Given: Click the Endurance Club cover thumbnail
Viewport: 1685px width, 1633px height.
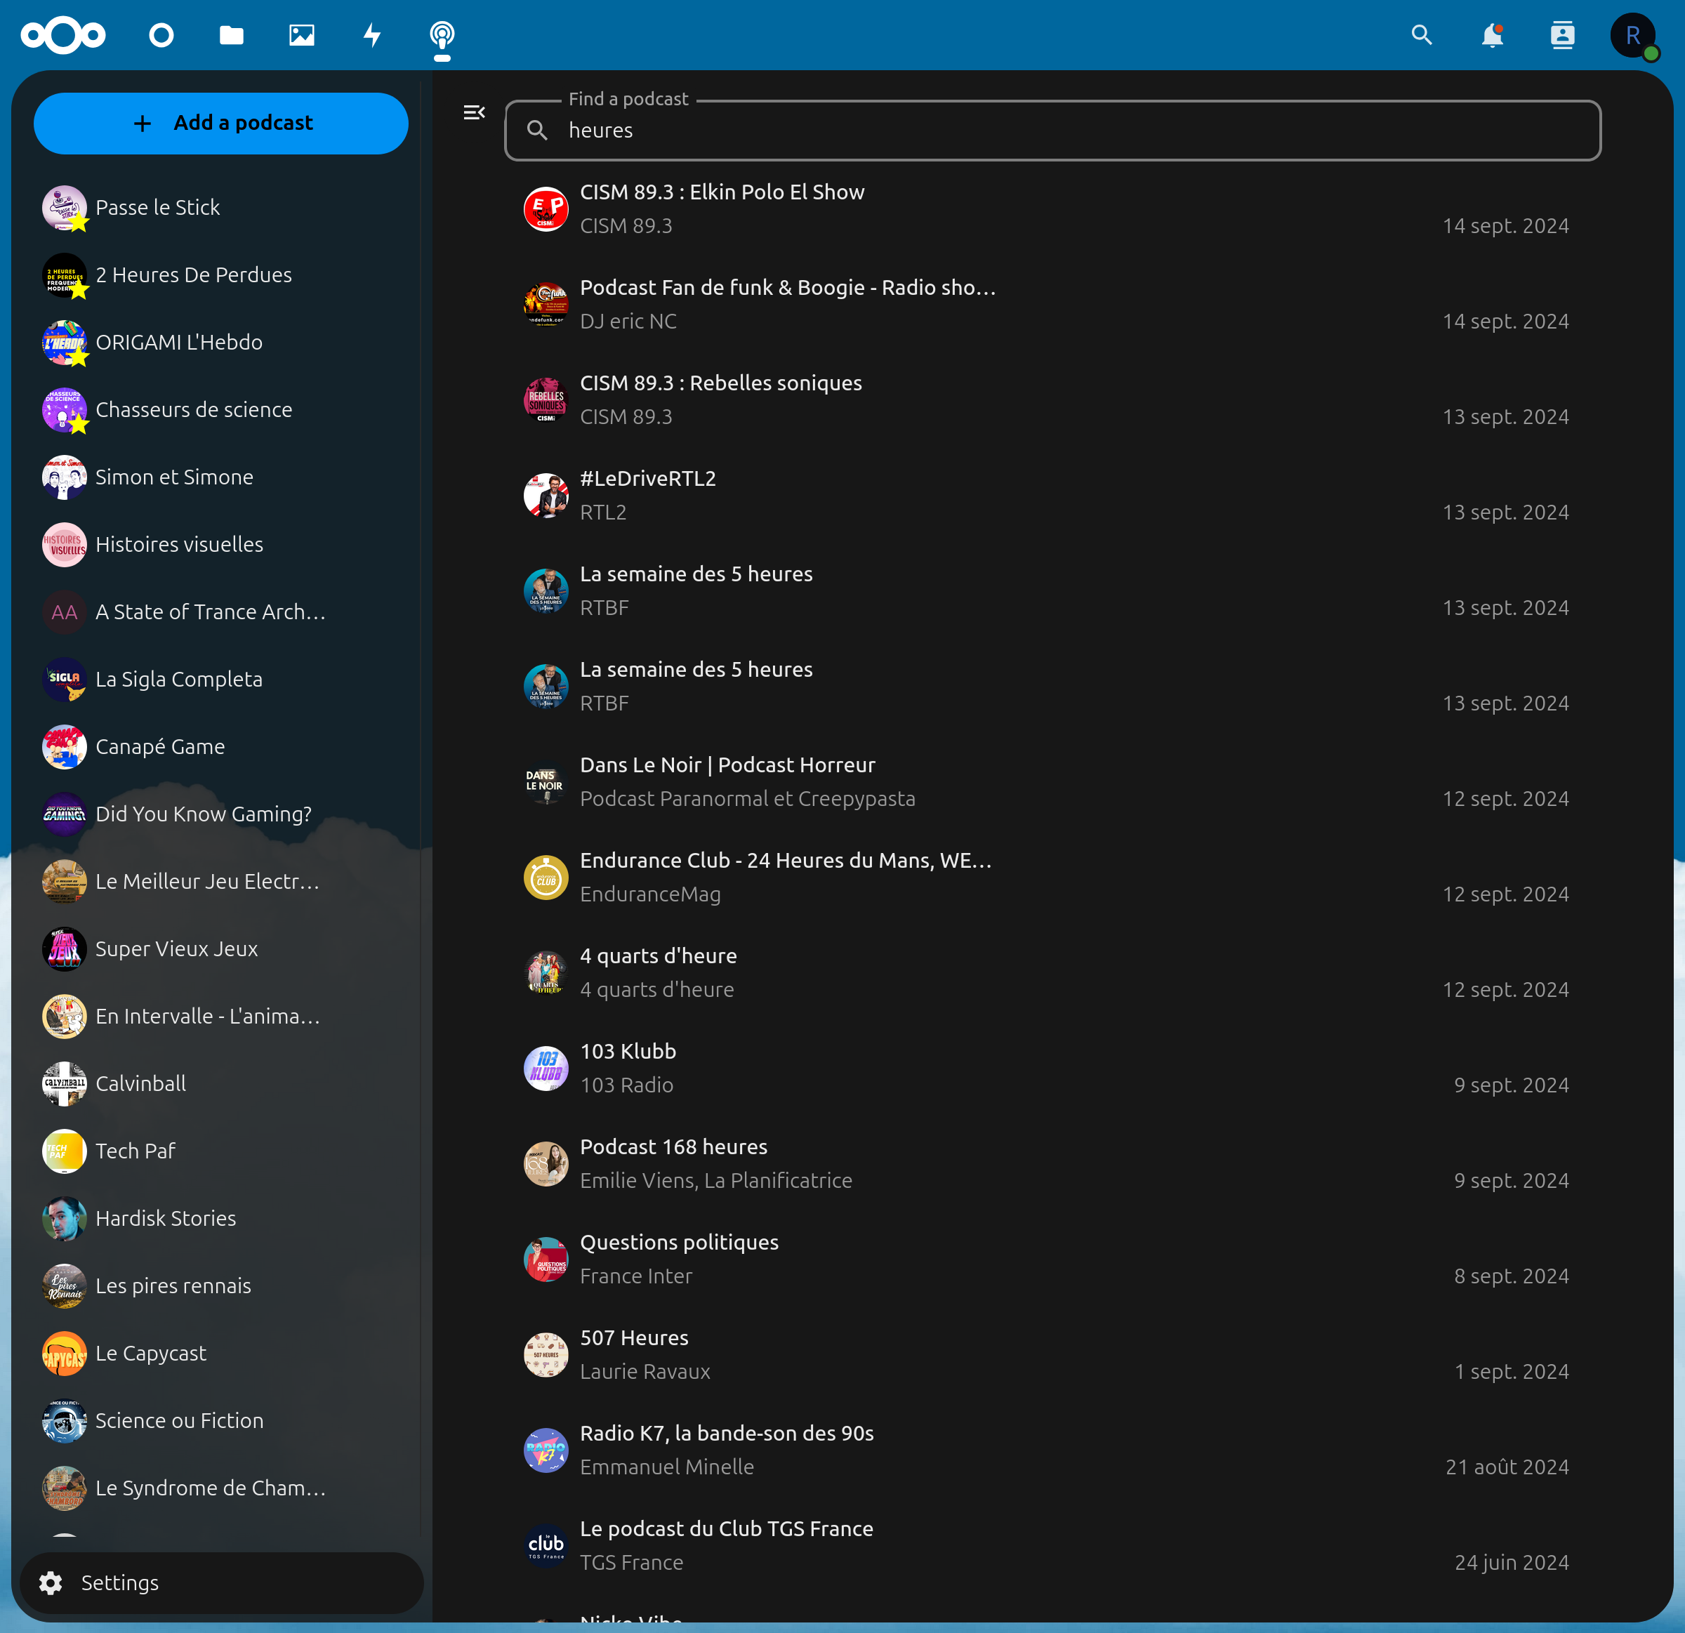Looking at the screenshot, I should point(546,878).
